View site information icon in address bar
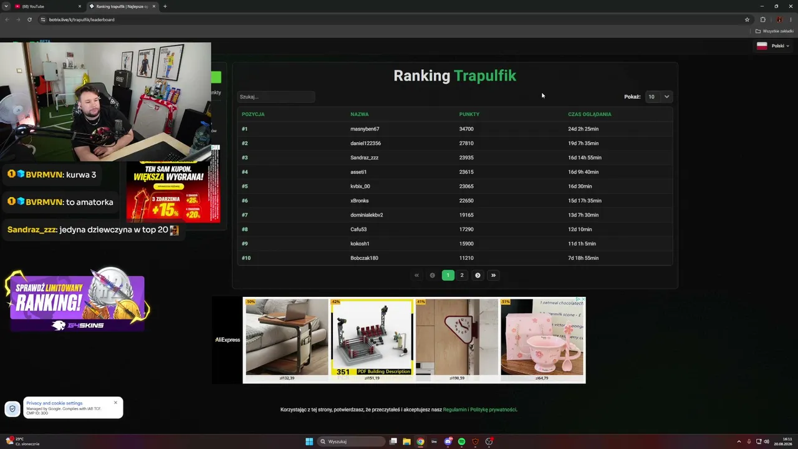The height and width of the screenshot is (449, 798). point(43,19)
